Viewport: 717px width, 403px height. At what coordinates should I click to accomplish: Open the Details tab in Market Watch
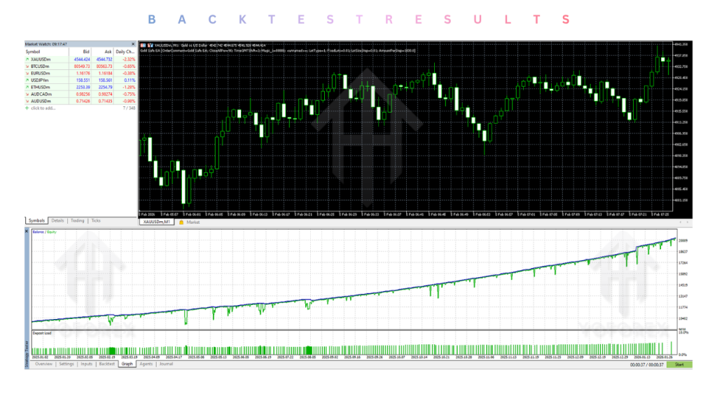coord(57,220)
